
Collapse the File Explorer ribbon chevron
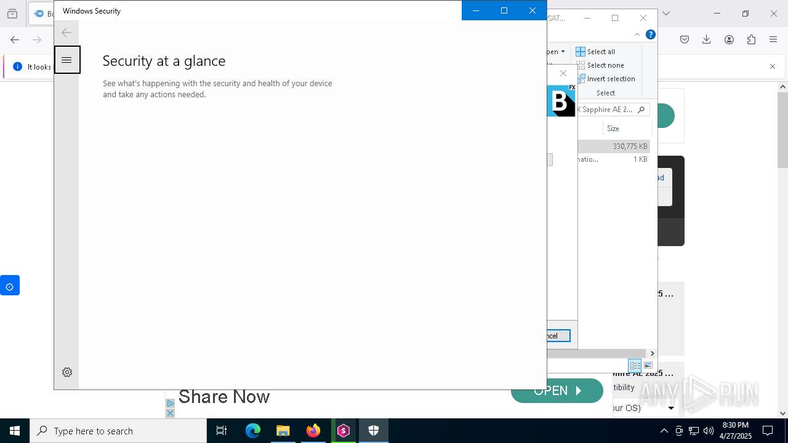[x=637, y=34]
